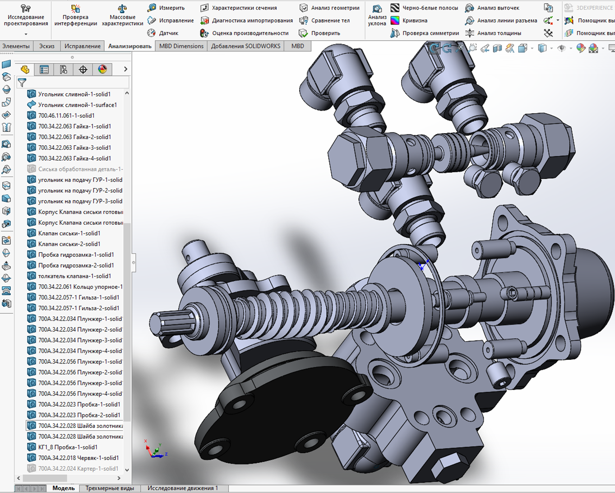The image size is (615, 493).
Task: Open the display style dropdown arrow
Action: click(x=552, y=48)
